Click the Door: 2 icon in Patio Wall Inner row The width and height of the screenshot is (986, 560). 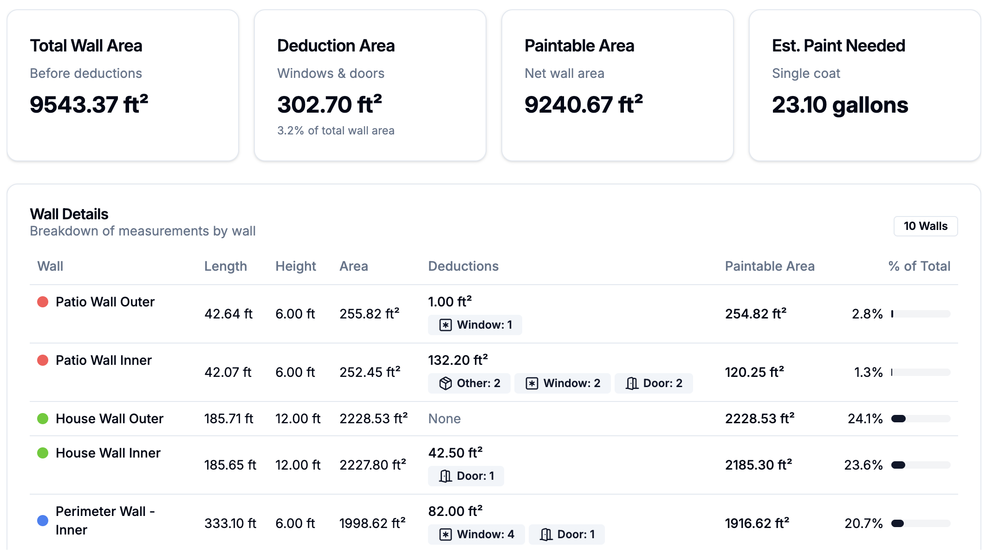click(x=631, y=383)
